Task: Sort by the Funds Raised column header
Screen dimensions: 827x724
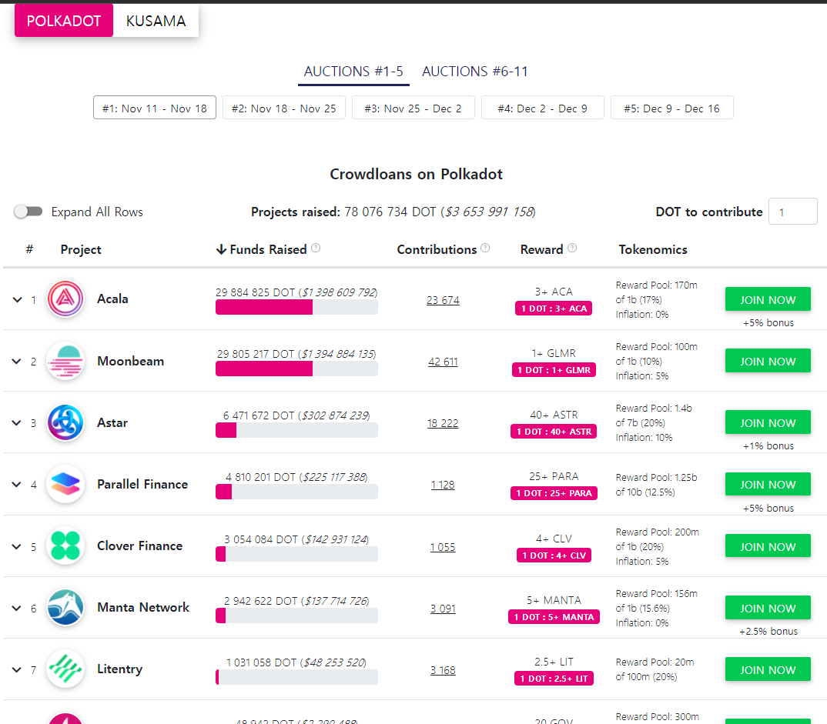Action: coord(268,249)
